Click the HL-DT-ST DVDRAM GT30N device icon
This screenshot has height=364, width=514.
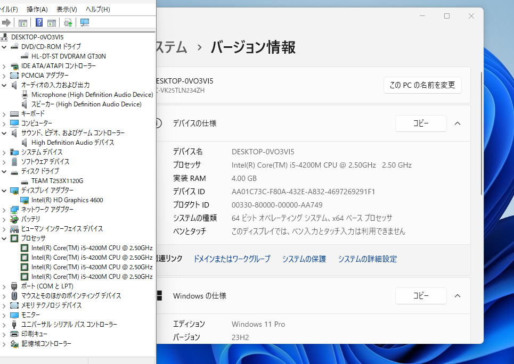[25, 56]
